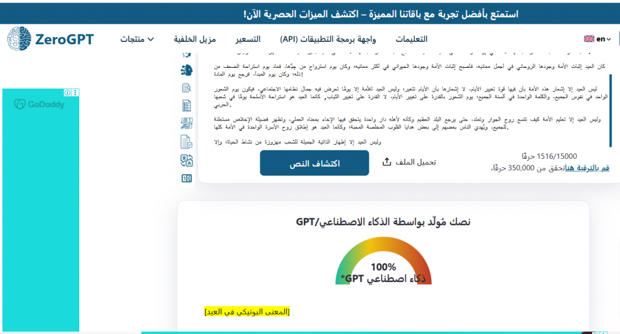Expand the منتجات products dropdown menu
This screenshot has width=620, height=334.
(x=137, y=39)
